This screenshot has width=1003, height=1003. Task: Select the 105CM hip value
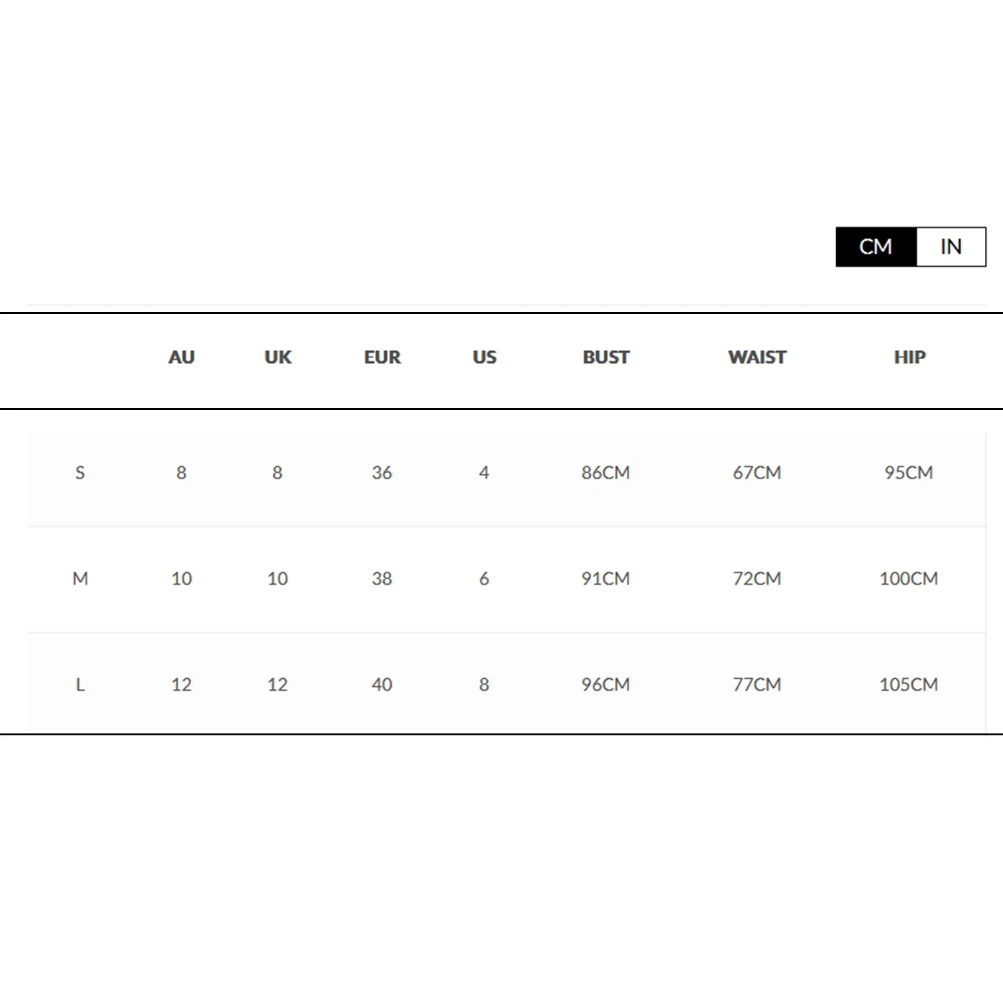click(x=908, y=685)
